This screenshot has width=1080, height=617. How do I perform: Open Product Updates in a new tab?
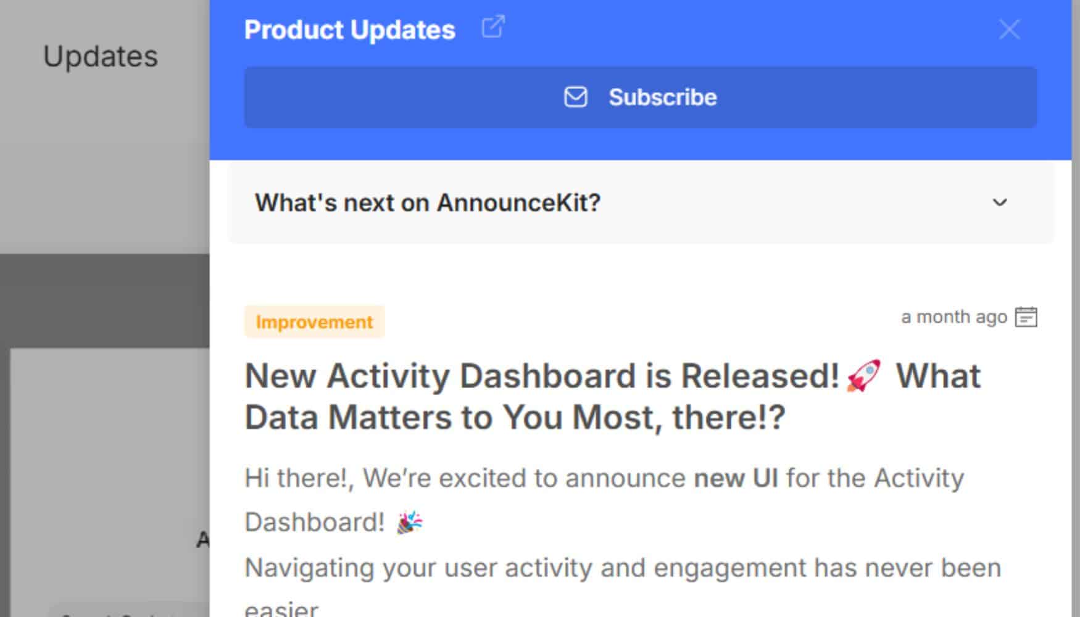(x=492, y=28)
